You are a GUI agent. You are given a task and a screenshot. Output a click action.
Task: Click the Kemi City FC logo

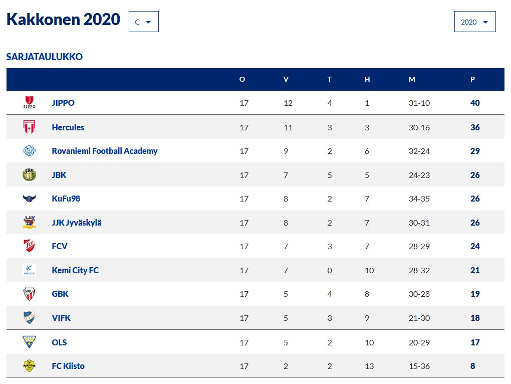tap(30, 270)
